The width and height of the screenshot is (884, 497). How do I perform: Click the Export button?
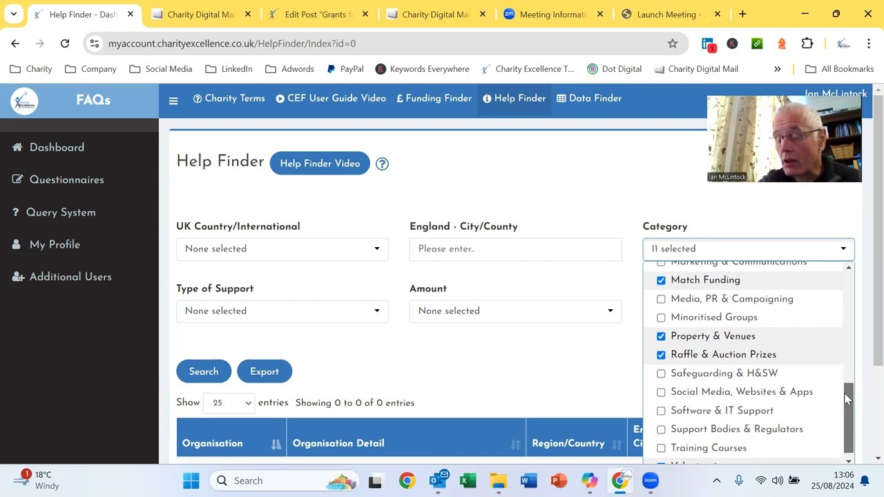click(265, 371)
